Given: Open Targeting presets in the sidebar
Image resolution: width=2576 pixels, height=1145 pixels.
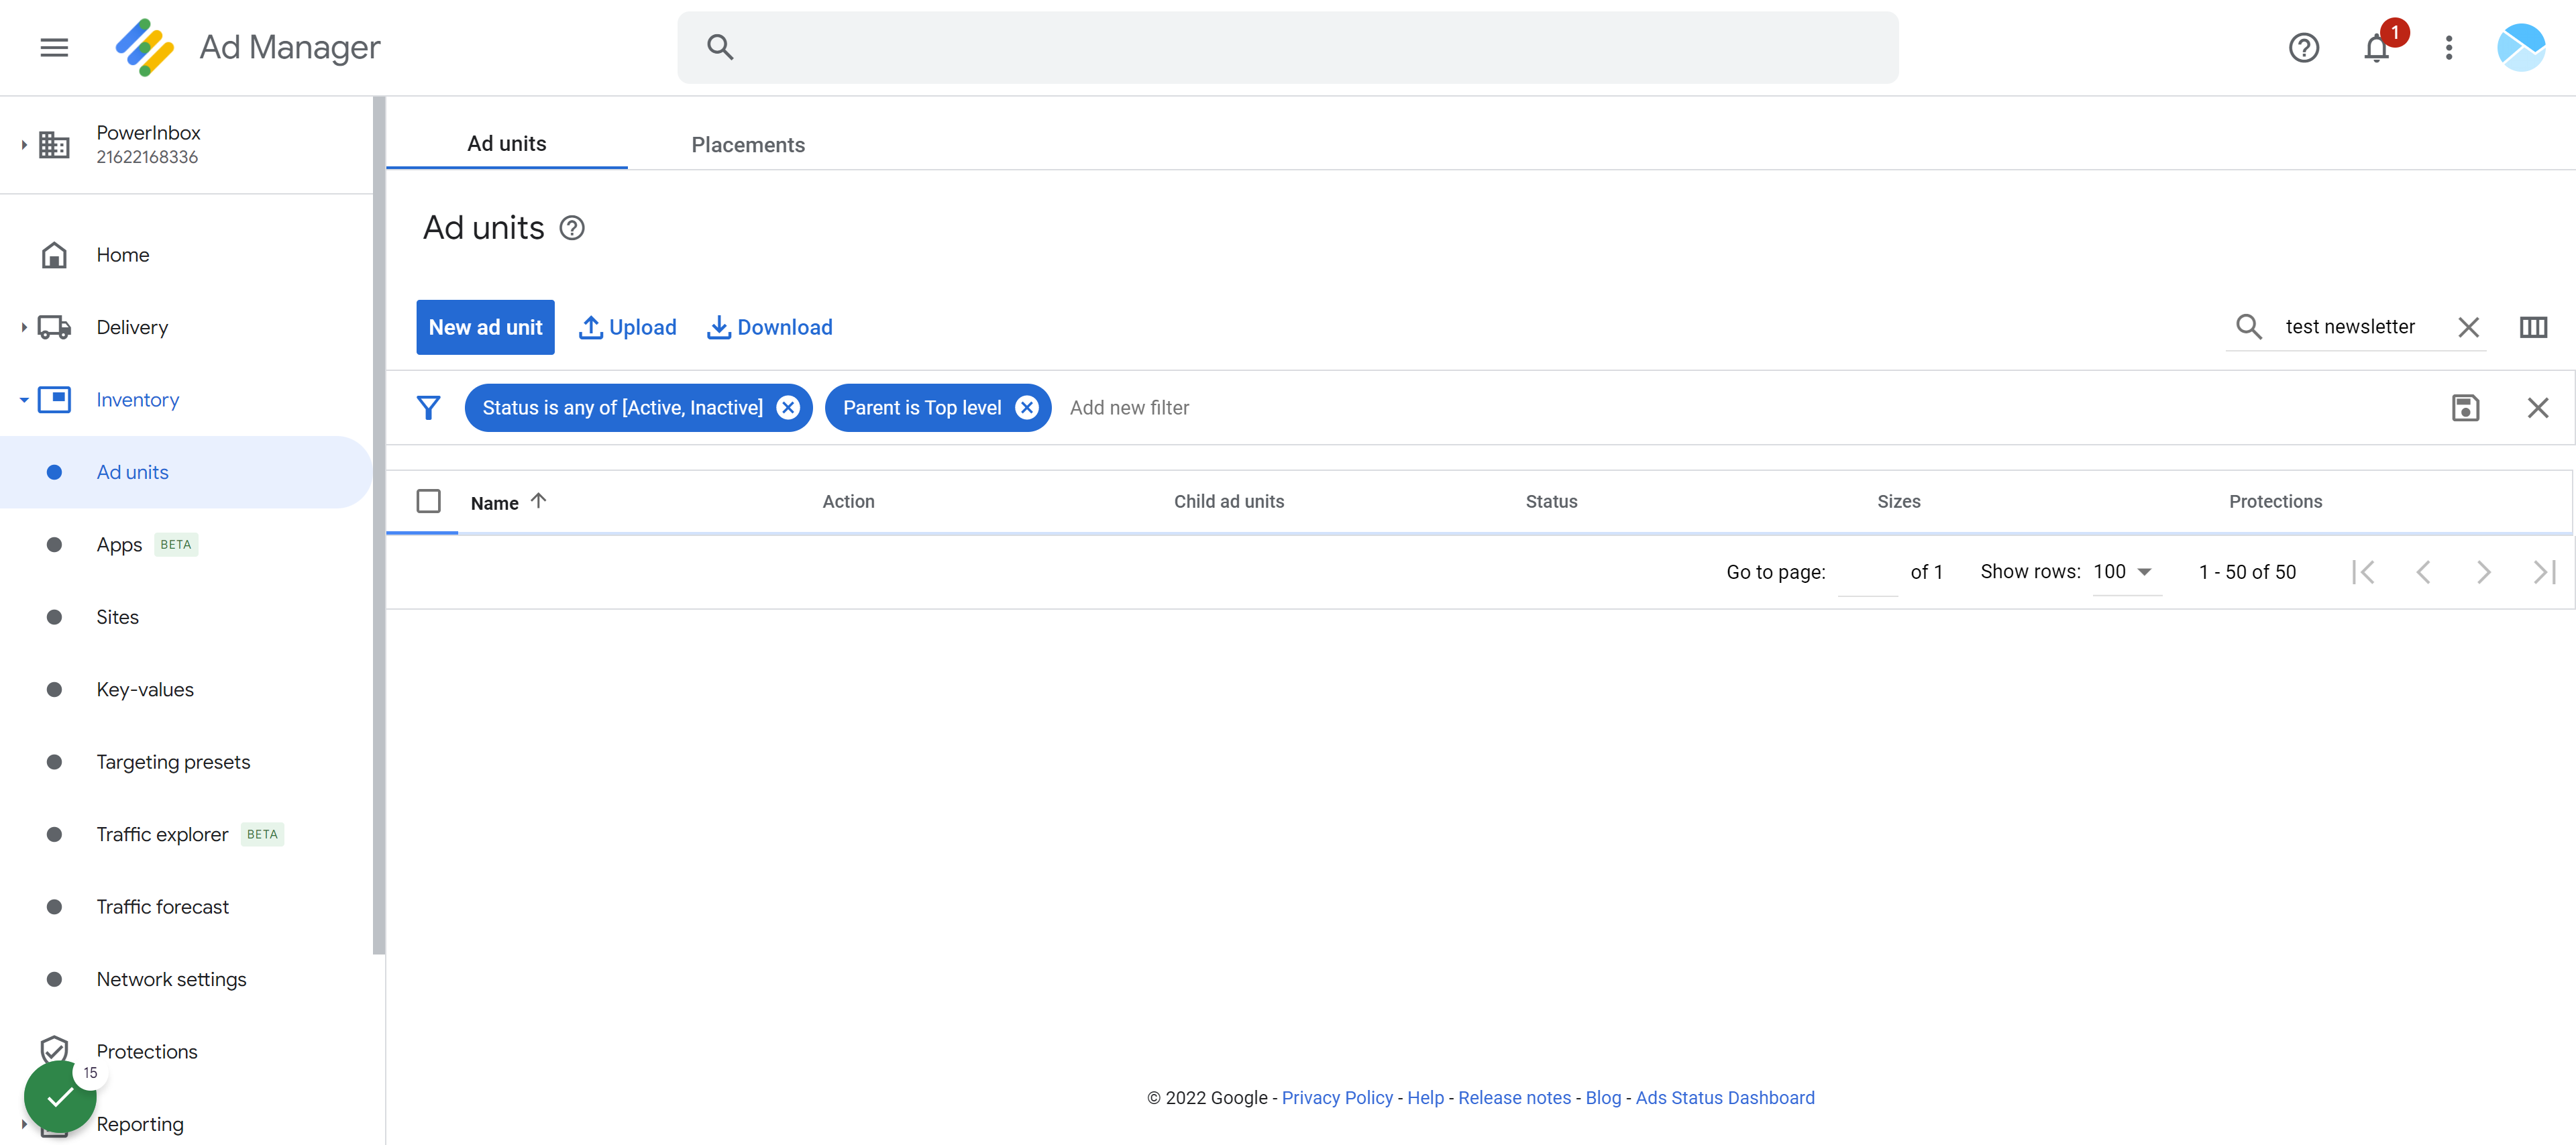Looking at the screenshot, I should pyautogui.click(x=173, y=762).
